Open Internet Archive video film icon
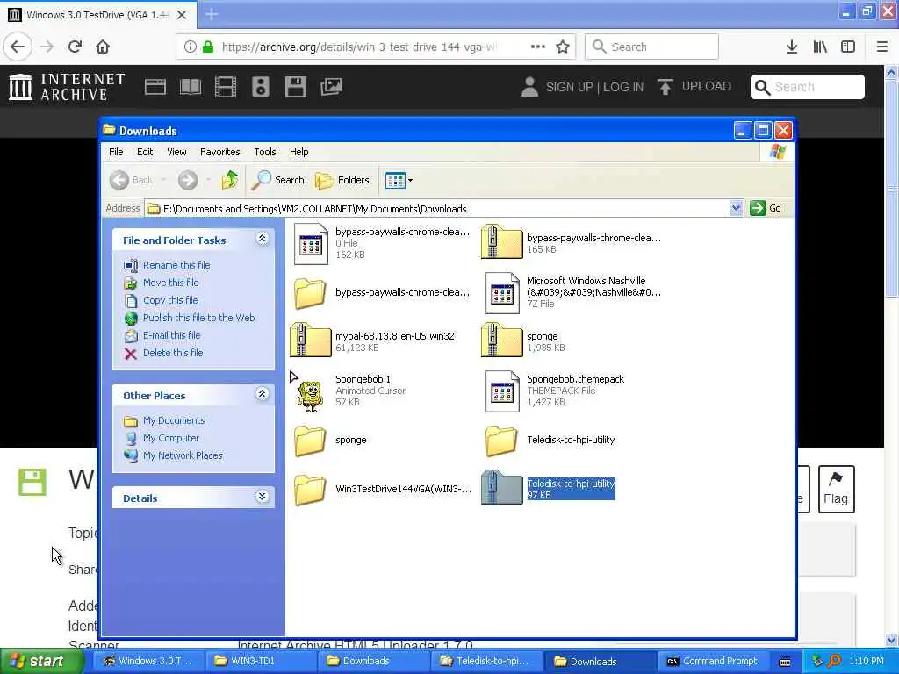 click(x=226, y=87)
